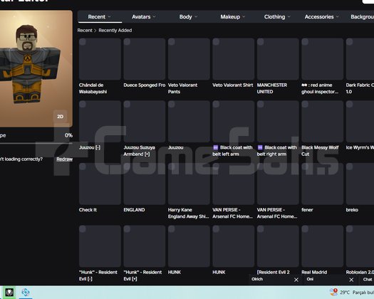Click the avatar preview image
Screen dimensions: 374x299
click(x=36, y=68)
